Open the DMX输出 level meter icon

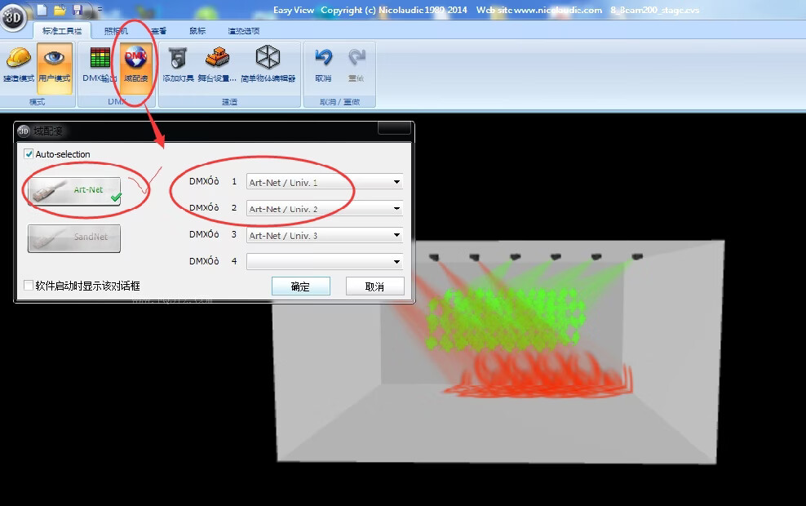[100, 65]
